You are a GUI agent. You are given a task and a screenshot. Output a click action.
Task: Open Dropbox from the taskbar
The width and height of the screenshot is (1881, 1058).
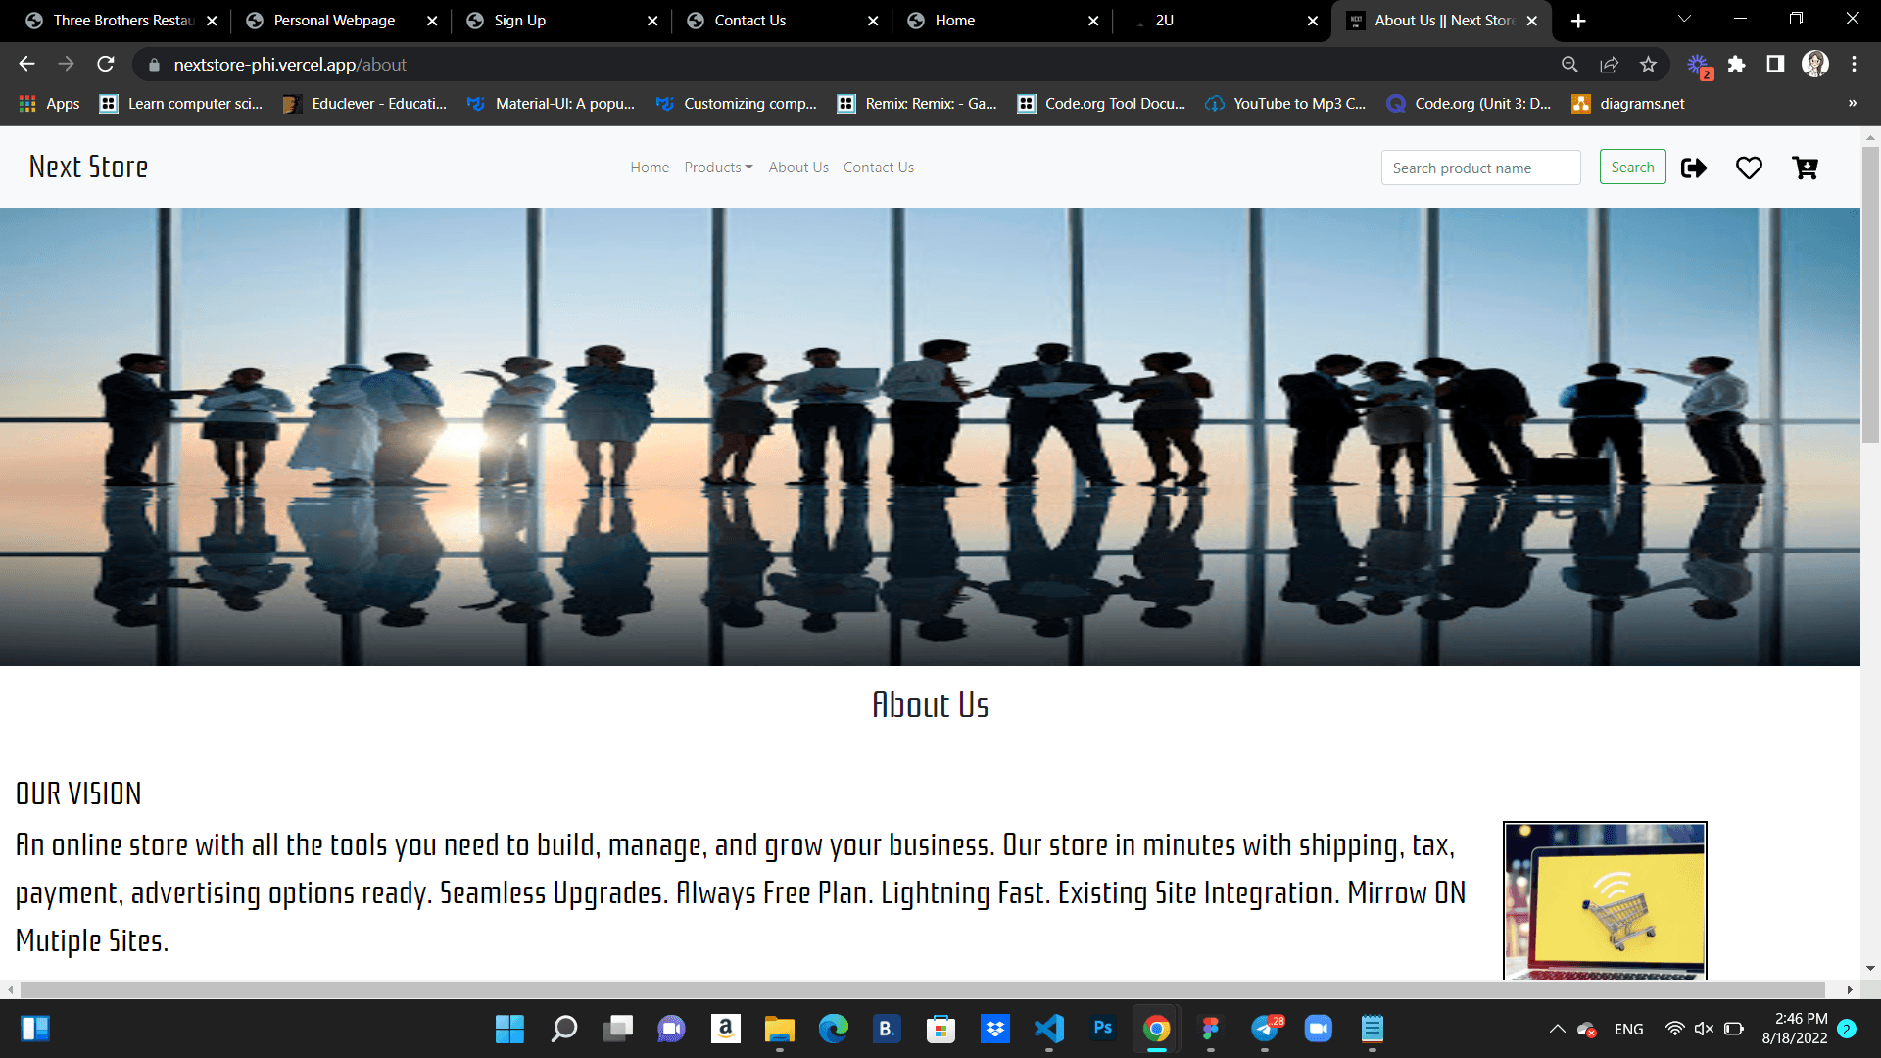(995, 1029)
